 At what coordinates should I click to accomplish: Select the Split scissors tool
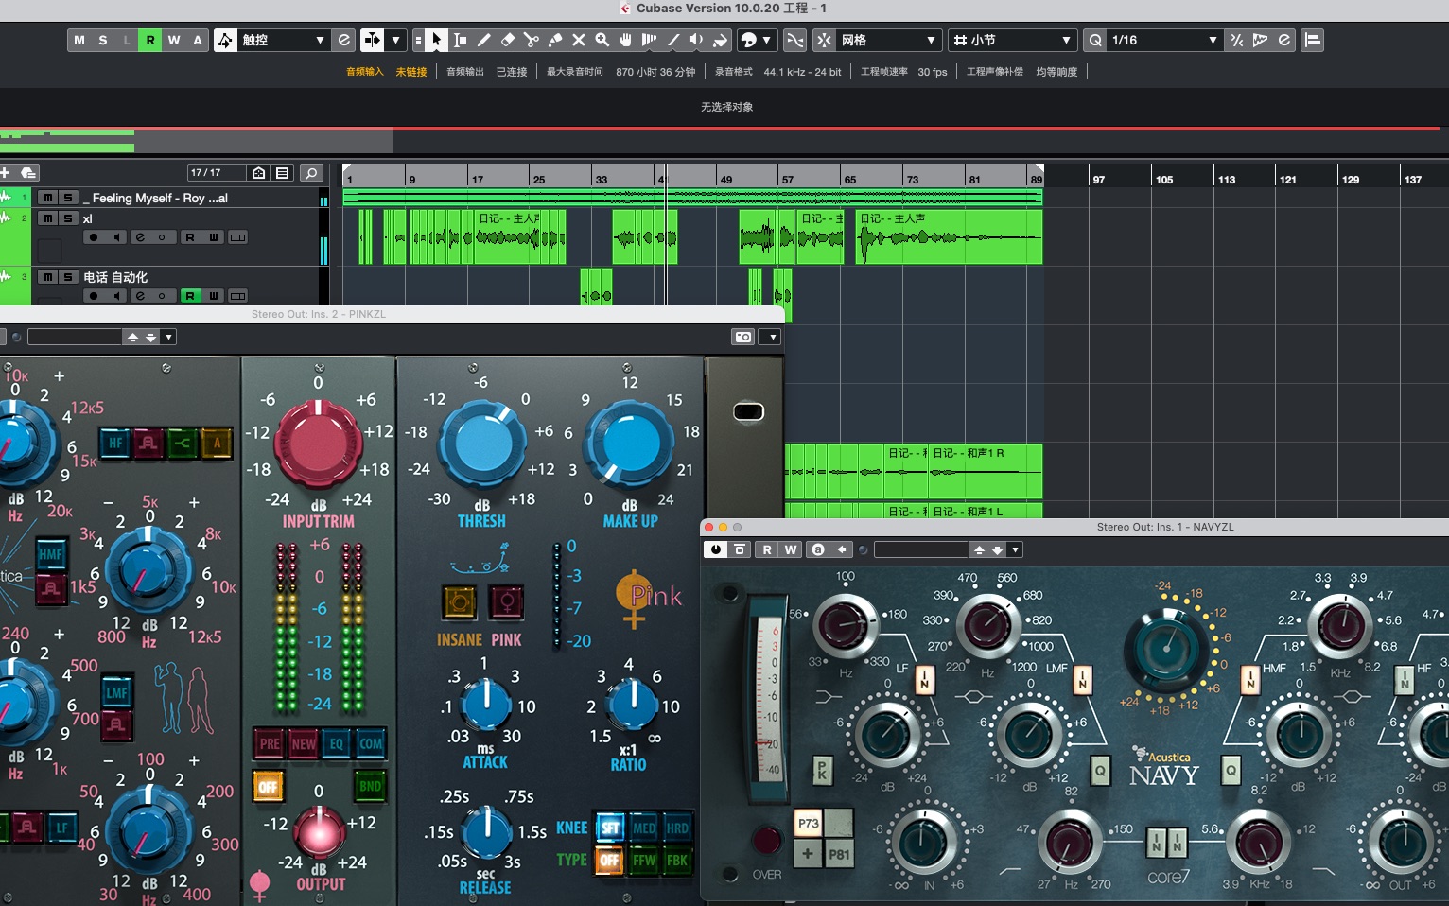(532, 40)
